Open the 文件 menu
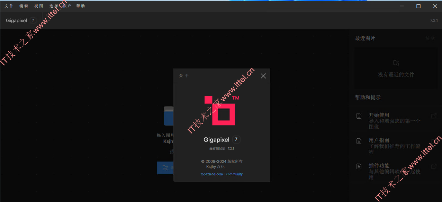 (9, 6)
